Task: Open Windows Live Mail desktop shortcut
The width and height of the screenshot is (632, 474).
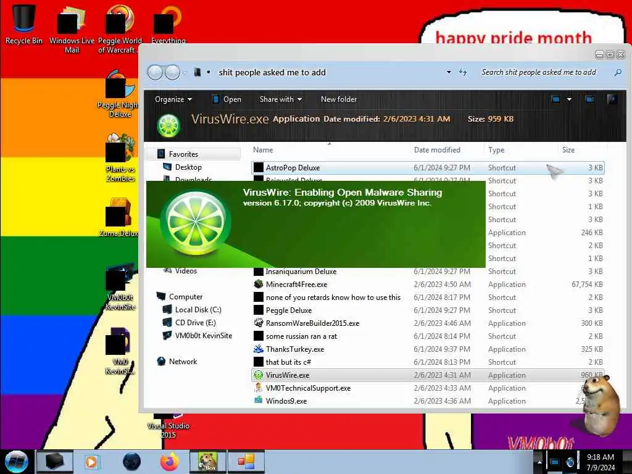Action: [x=72, y=29]
